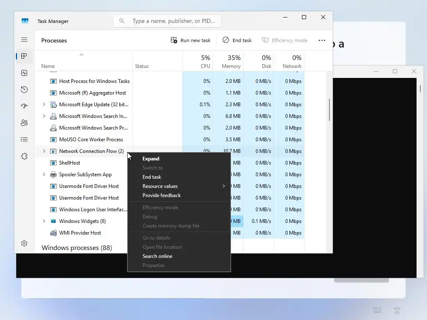The width and height of the screenshot is (427, 320).
Task: Click the Windows Widgets process icon
Action: click(53, 221)
